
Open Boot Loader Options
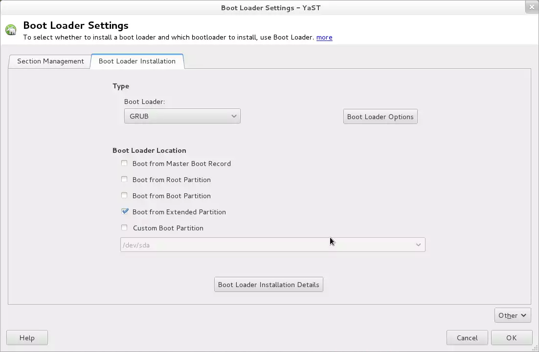click(x=380, y=117)
